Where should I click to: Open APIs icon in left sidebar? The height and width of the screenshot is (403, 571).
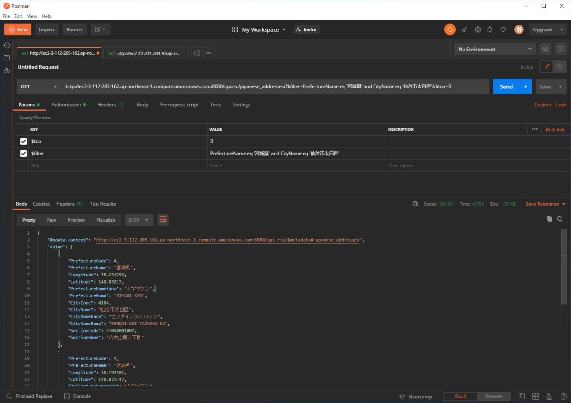coord(7,70)
